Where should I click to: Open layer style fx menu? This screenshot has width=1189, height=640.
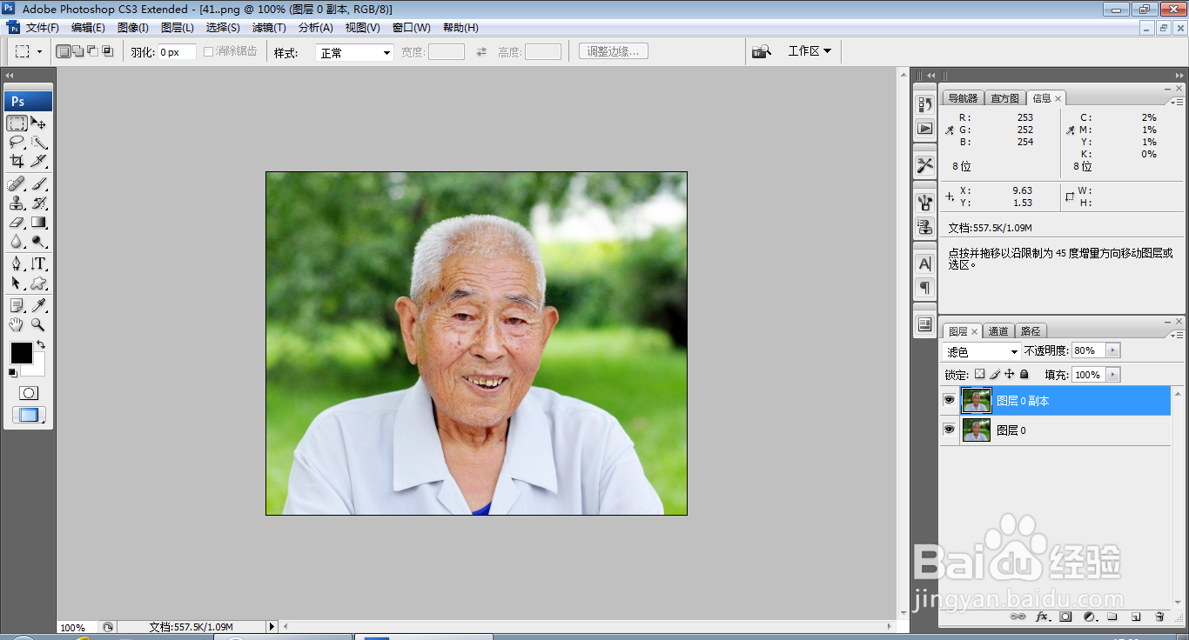[x=1042, y=617]
